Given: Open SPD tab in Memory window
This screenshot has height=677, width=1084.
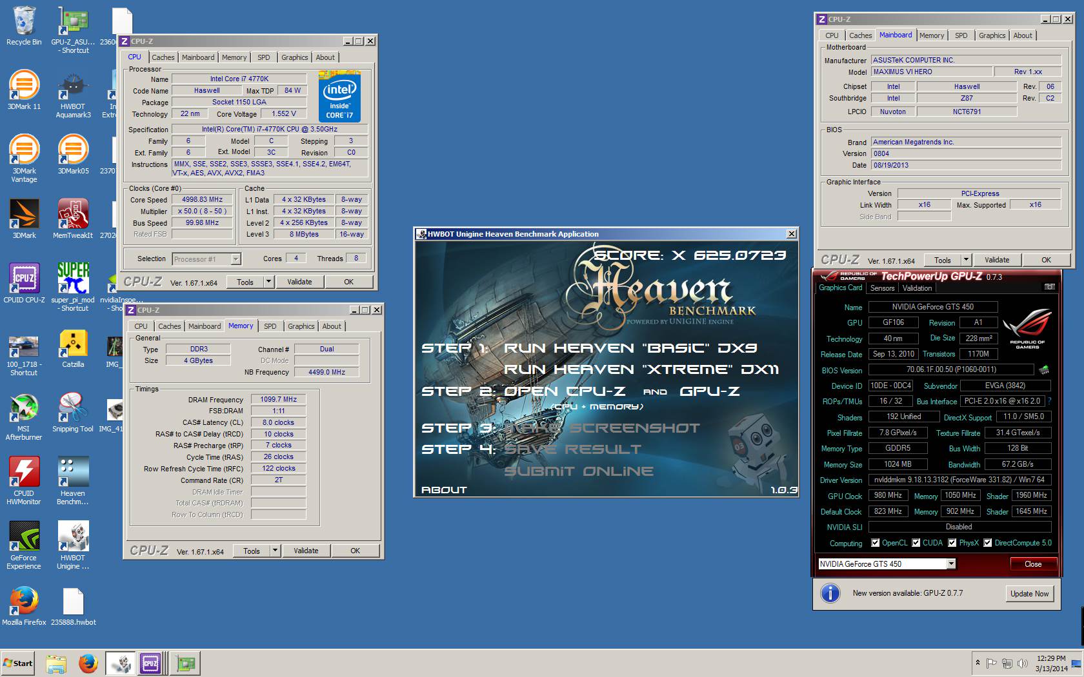Looking at the screenshot, I should [x=270, y=326].
